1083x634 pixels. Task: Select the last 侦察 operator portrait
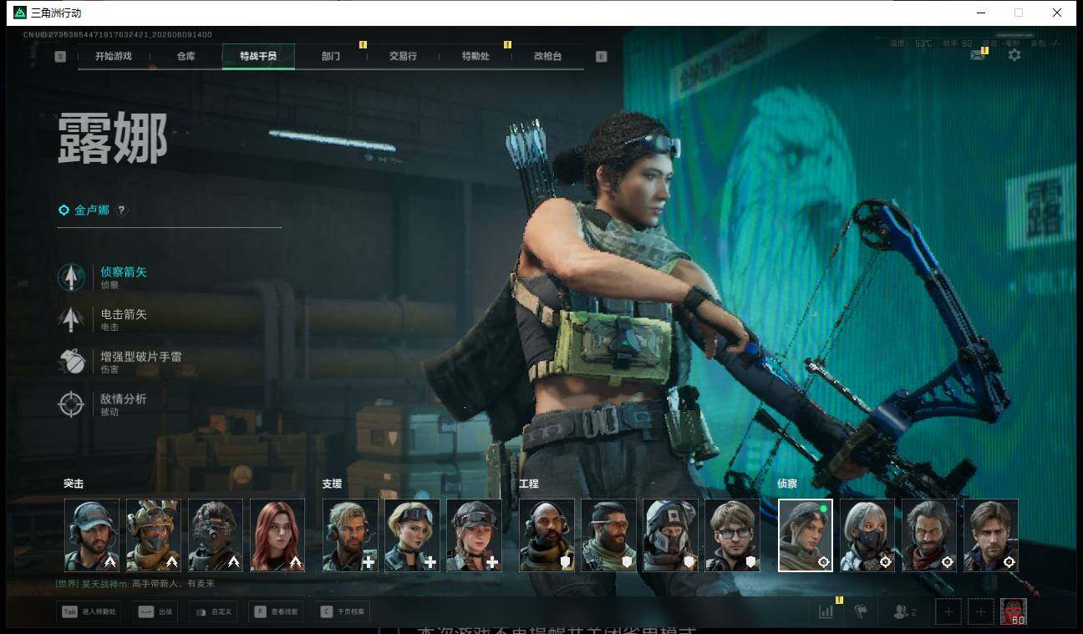(991, 535)
